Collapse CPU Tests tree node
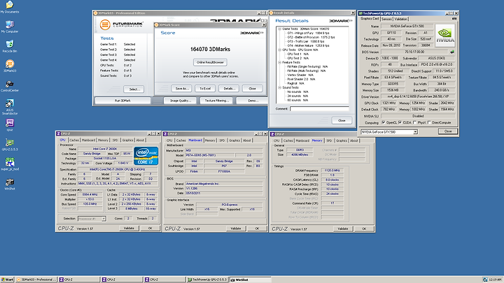 (x=279, y=50)
